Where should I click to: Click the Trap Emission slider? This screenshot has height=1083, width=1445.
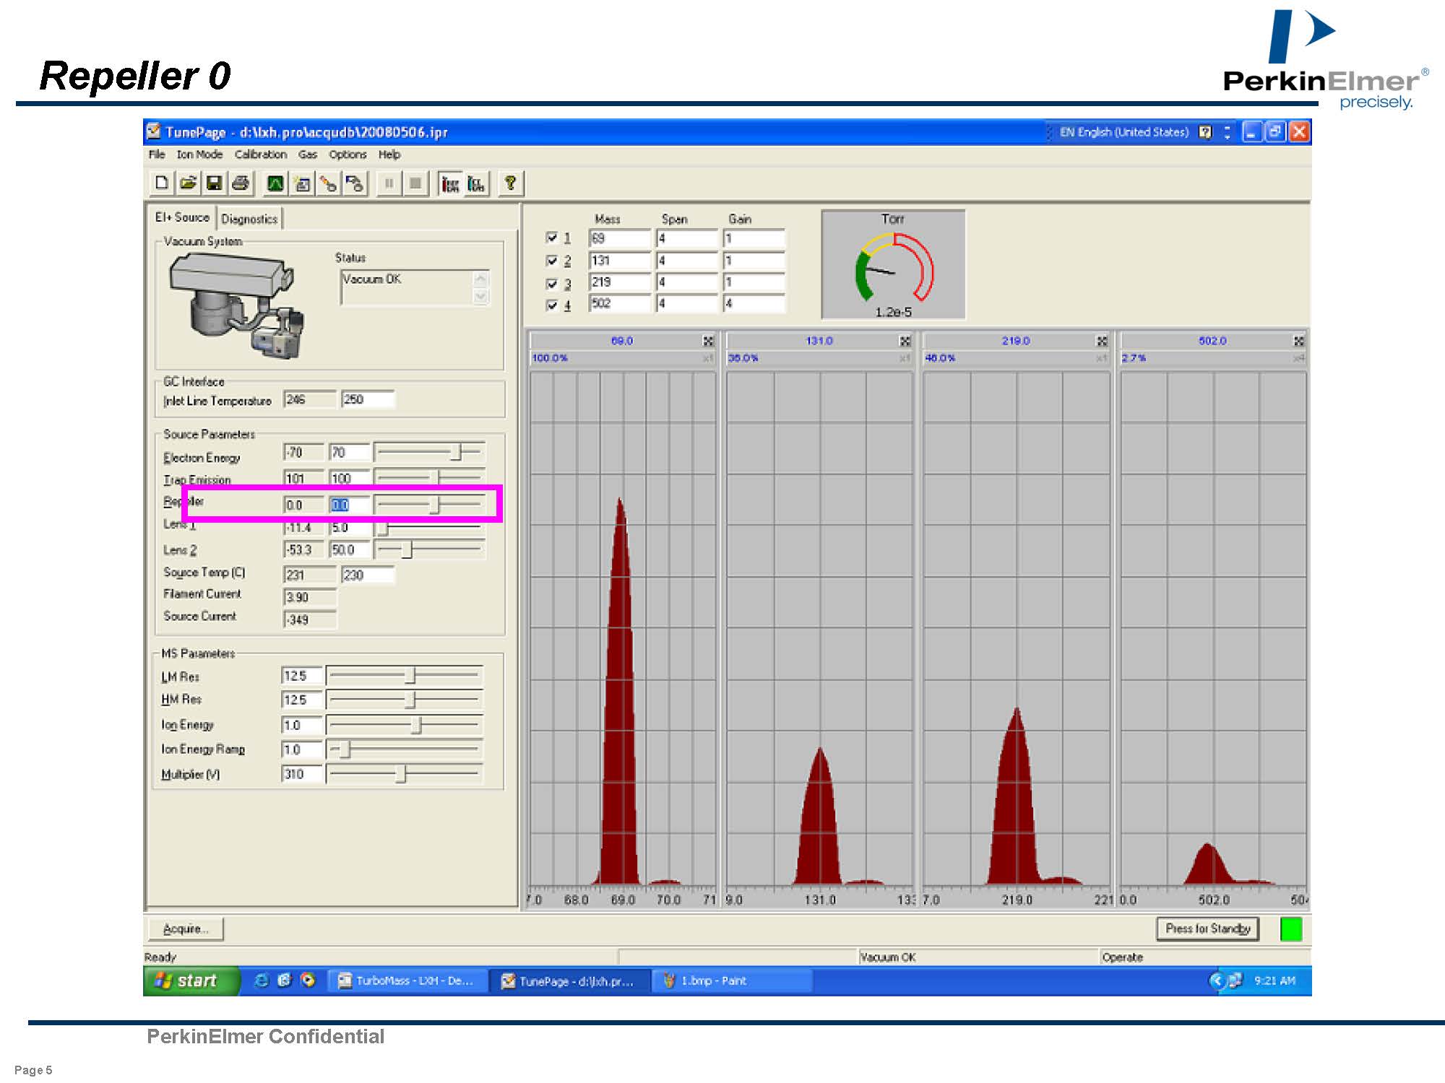click(429, 477)
